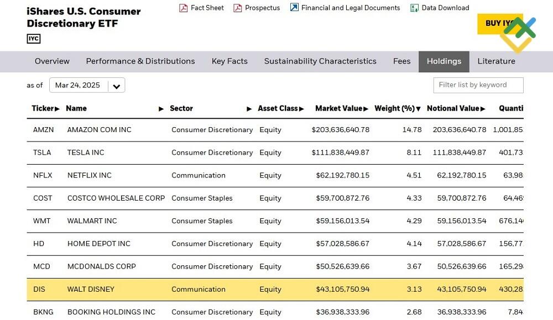Select the WALMART INC name cell

[x=92, y=221]
